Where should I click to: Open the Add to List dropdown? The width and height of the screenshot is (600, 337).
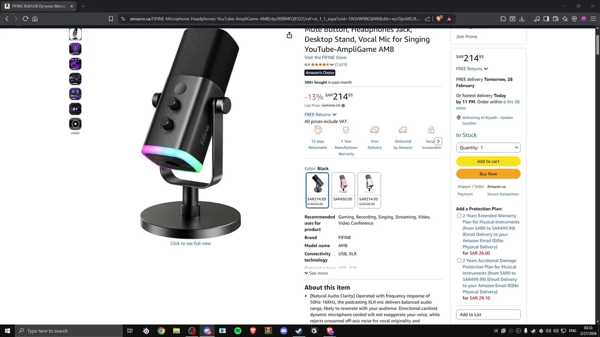tap(488, 315)
